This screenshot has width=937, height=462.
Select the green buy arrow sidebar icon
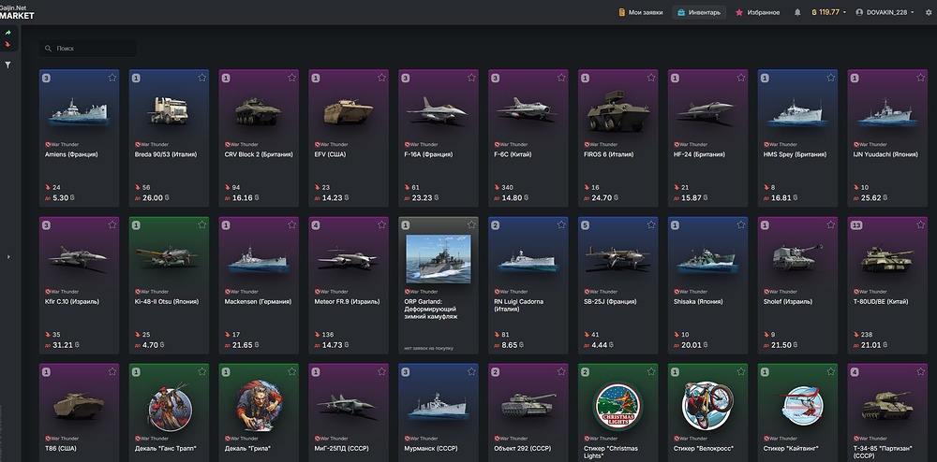(x=7, y=33)
